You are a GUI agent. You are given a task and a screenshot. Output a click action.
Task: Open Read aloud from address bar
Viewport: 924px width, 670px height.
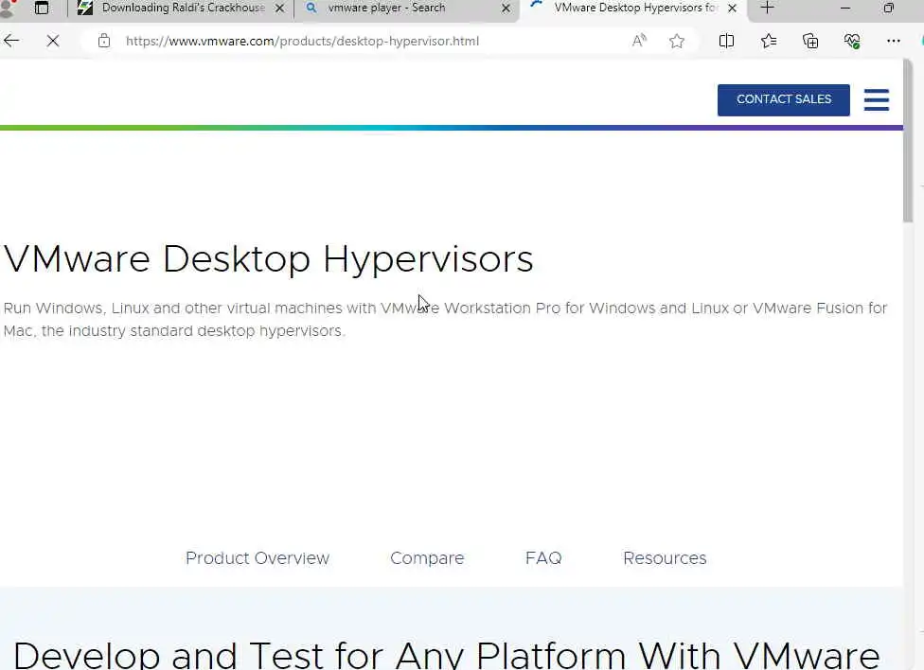639,41
